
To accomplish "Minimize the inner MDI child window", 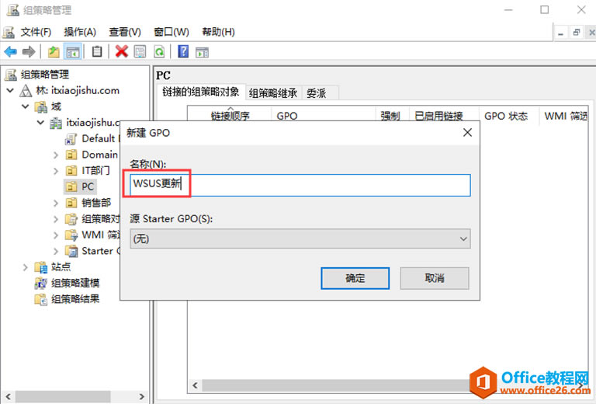I will click(560, 33).
